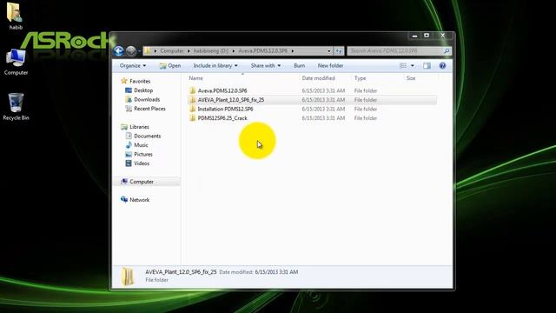
Task: Open Explorer help via the question mark icon
Action: pyautogui.click(x=442, y=66)
